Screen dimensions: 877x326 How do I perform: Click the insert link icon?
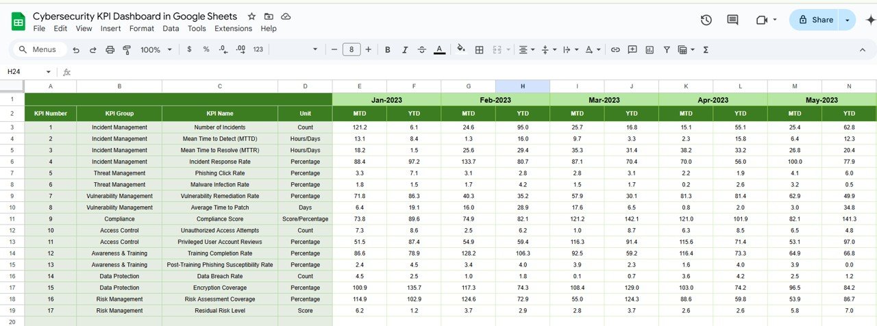coord(615,49)
